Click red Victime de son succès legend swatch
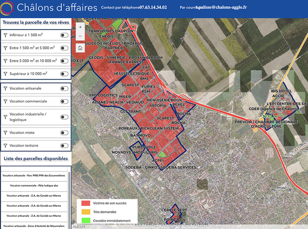This screenshot has width=308, height=229. [x=86, y=203]
